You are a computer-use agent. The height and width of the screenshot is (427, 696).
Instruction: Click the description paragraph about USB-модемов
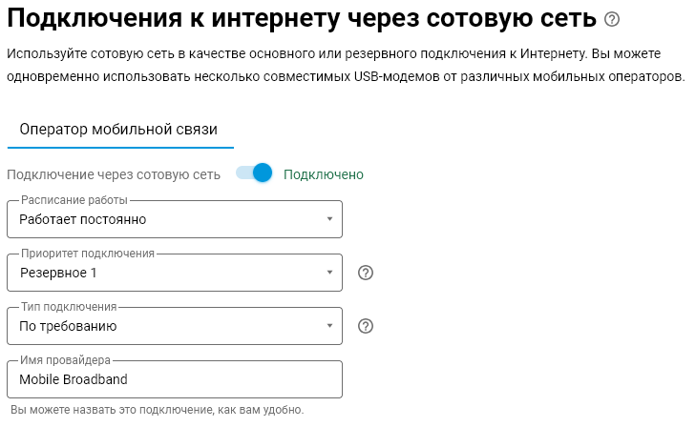pos(346,65)
